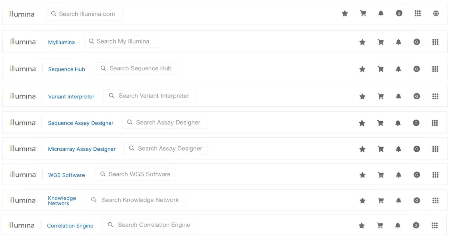Open apps grid in the Microarray Assay Designer bar
The image size is (449, 236).
pos(435,149)
